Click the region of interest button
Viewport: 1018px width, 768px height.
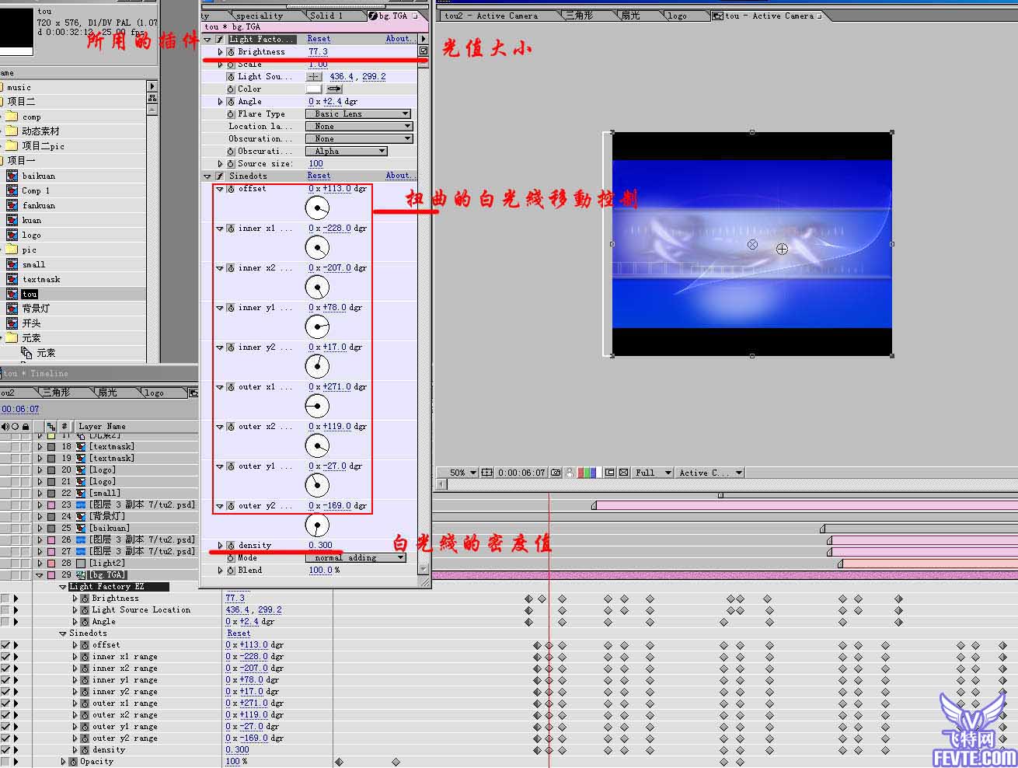(x=610, y=473)
